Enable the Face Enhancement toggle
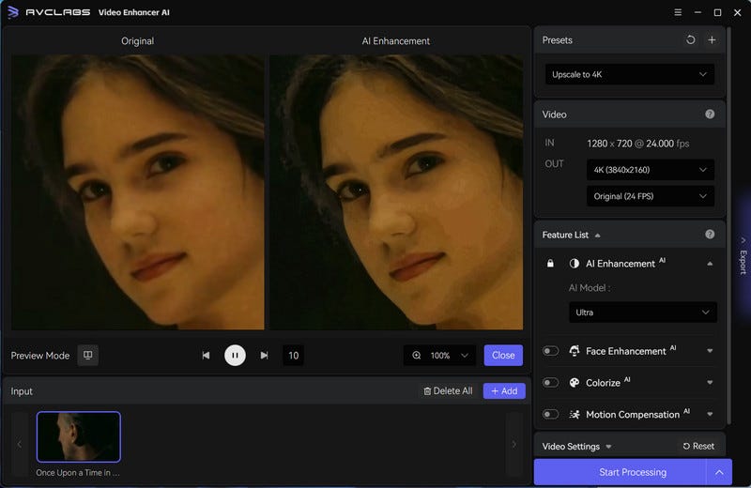751x488 pixels. coord(550,351)
